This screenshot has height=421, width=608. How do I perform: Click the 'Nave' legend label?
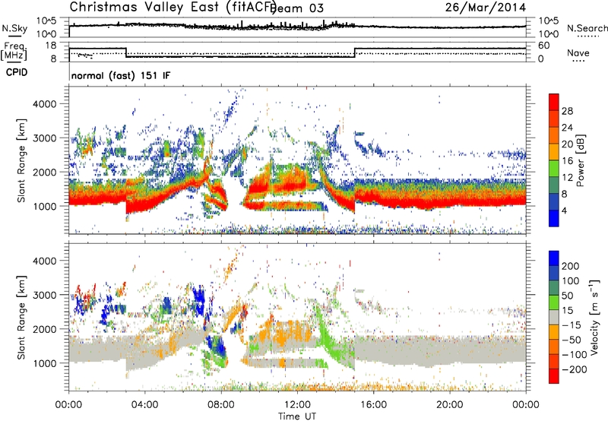(578, 52)
